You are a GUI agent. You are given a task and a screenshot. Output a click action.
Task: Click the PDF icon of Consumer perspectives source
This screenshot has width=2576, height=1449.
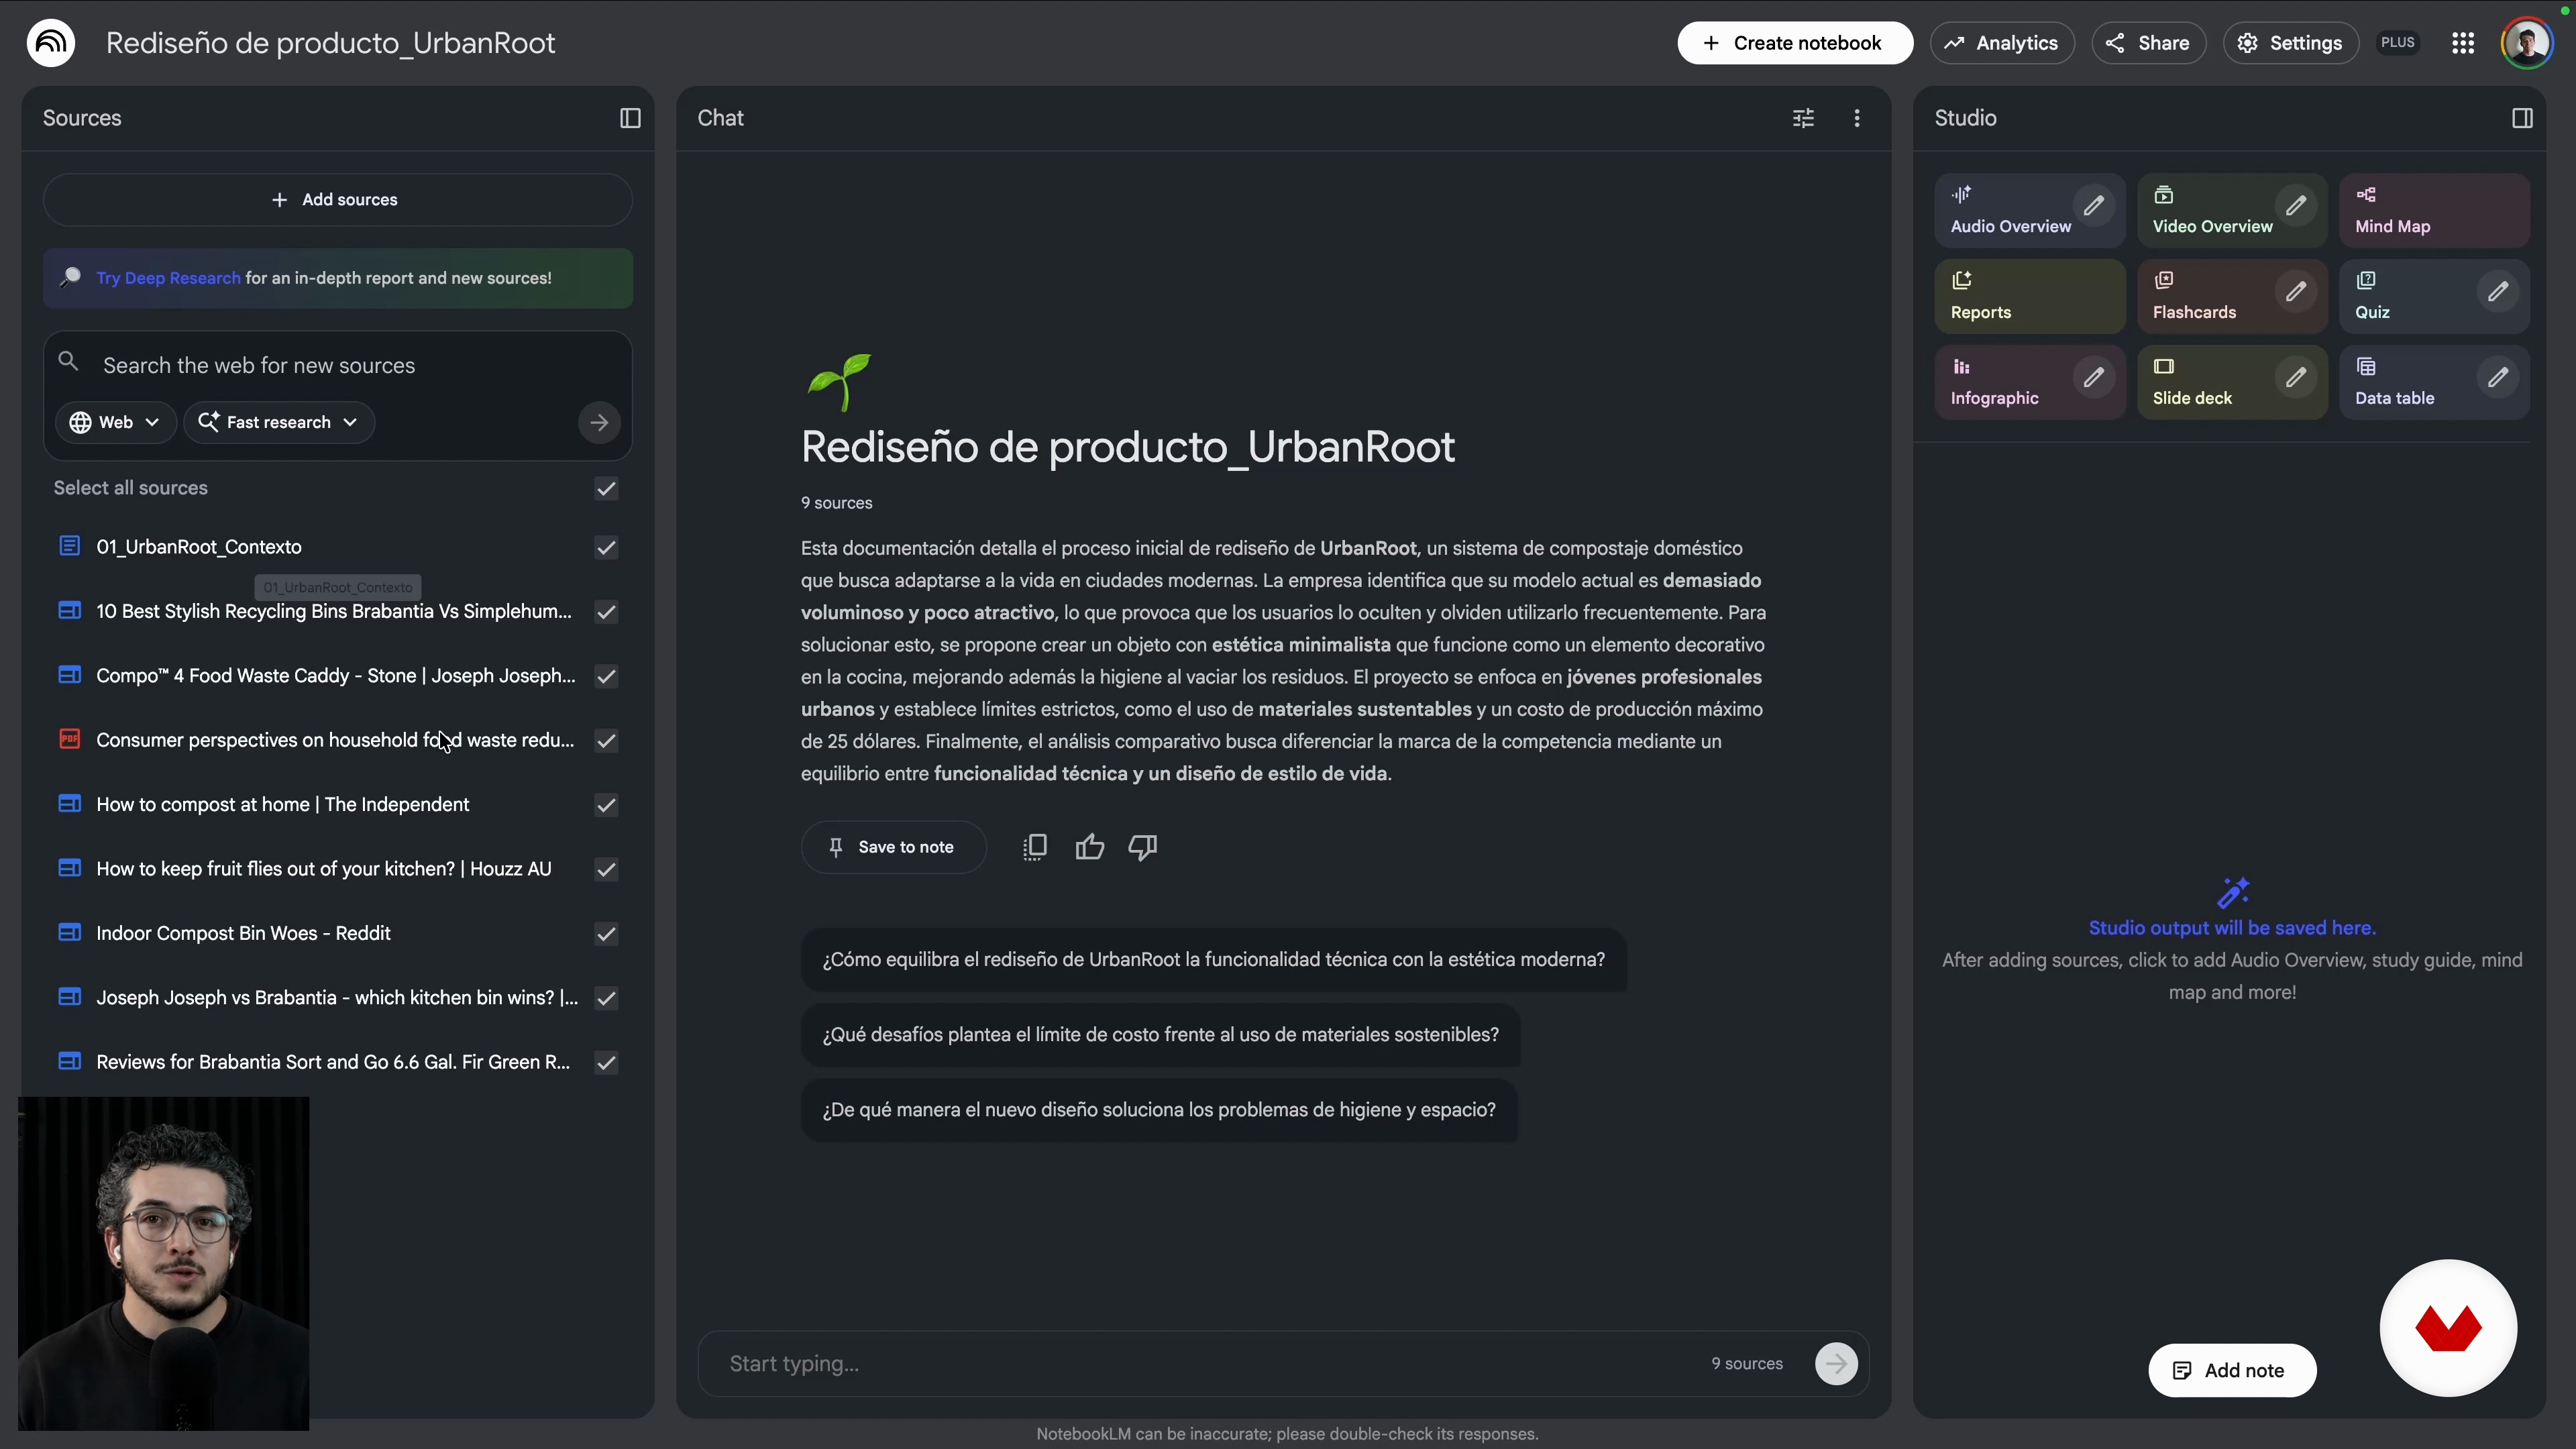pyautogui.click(x=69, y=739)
